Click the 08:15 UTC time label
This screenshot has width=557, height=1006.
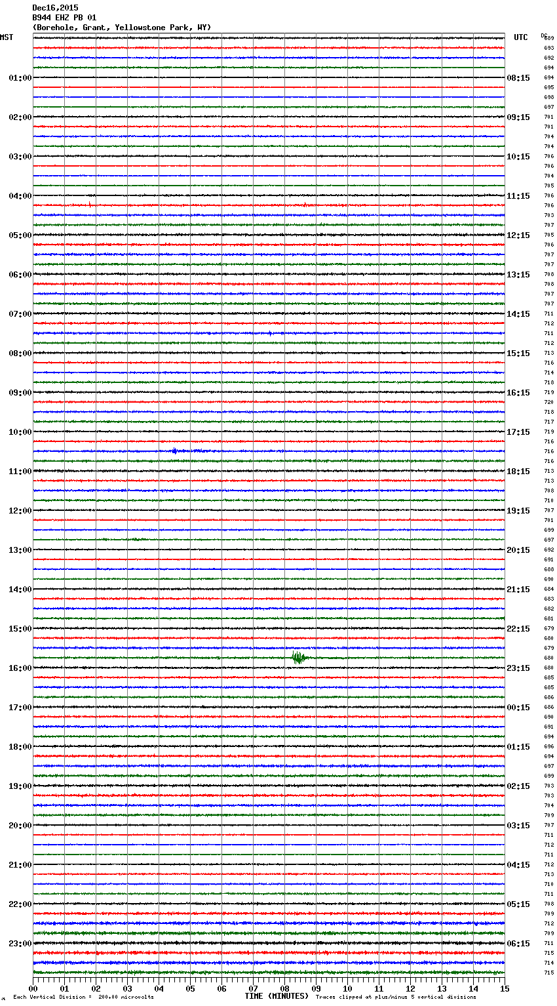pos(518,78)
